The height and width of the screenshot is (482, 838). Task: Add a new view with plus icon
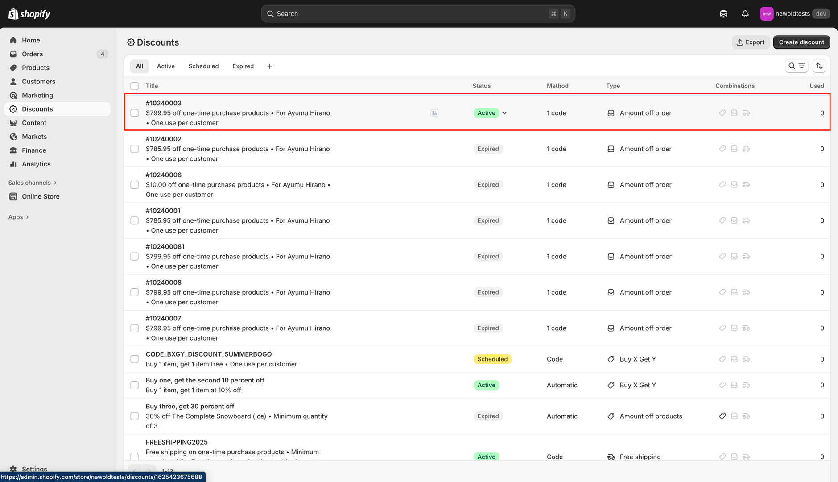(269, 66)
